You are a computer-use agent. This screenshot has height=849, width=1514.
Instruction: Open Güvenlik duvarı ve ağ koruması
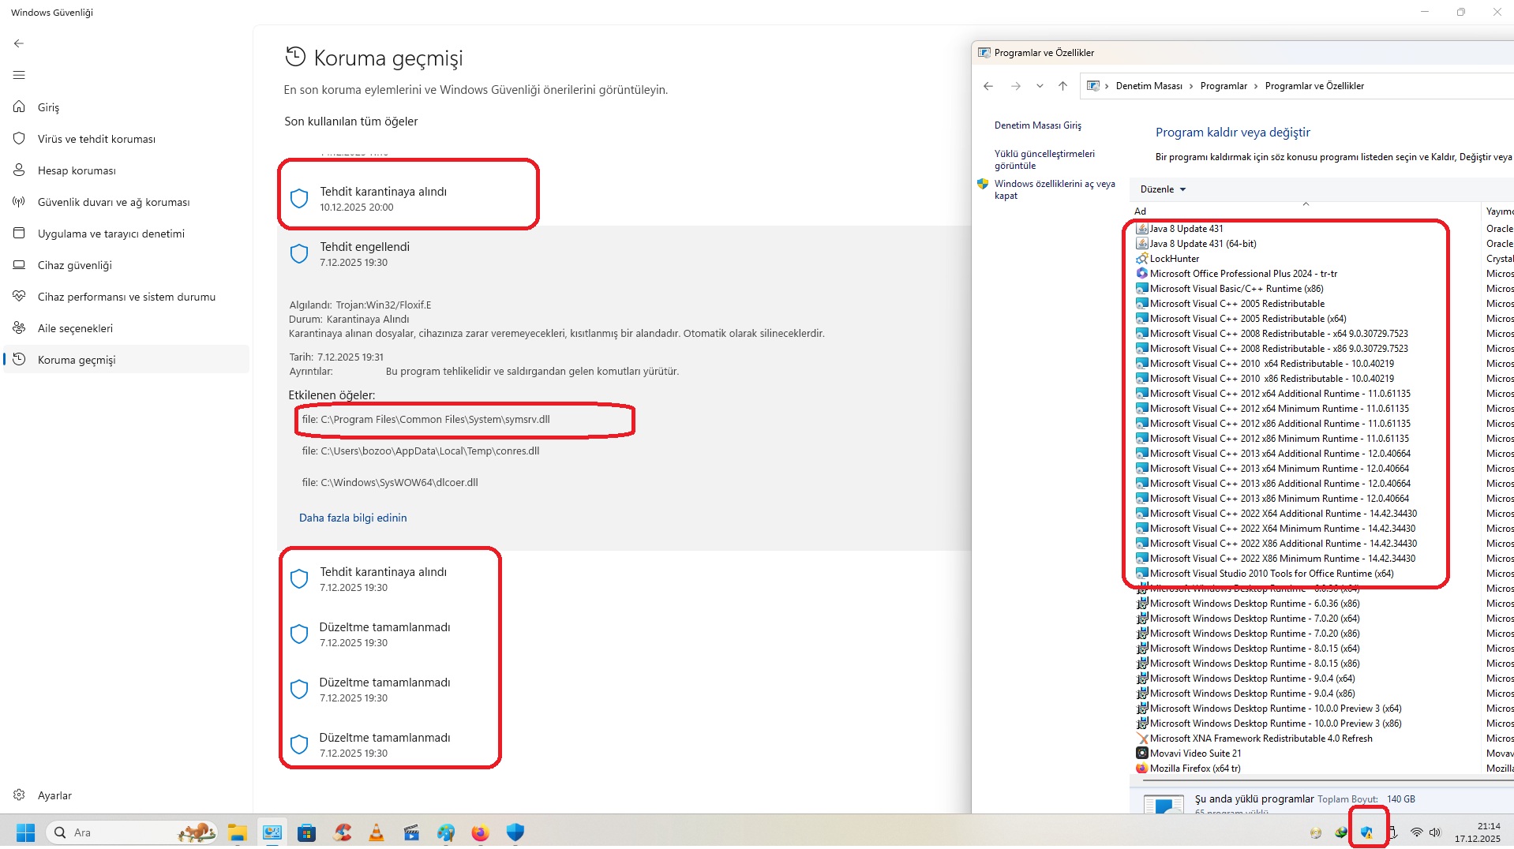coord(126,202)
